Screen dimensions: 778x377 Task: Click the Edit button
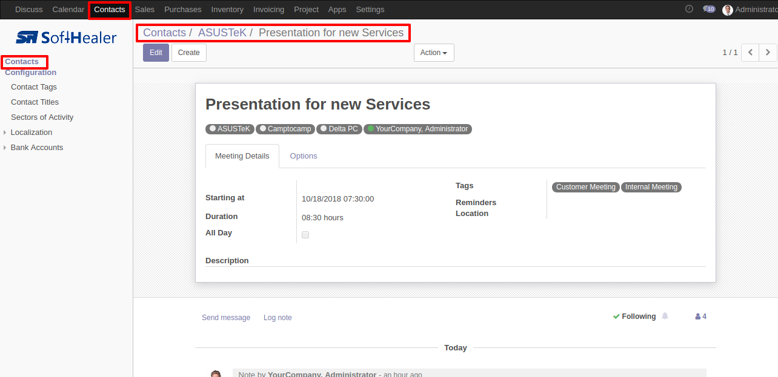click(156, 53)
